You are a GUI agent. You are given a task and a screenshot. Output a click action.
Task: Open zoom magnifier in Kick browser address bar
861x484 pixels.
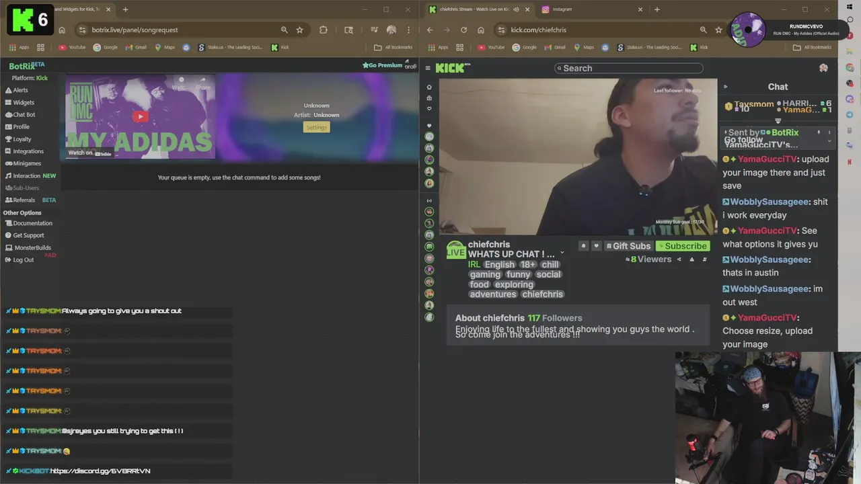click(x=703, y=30)
